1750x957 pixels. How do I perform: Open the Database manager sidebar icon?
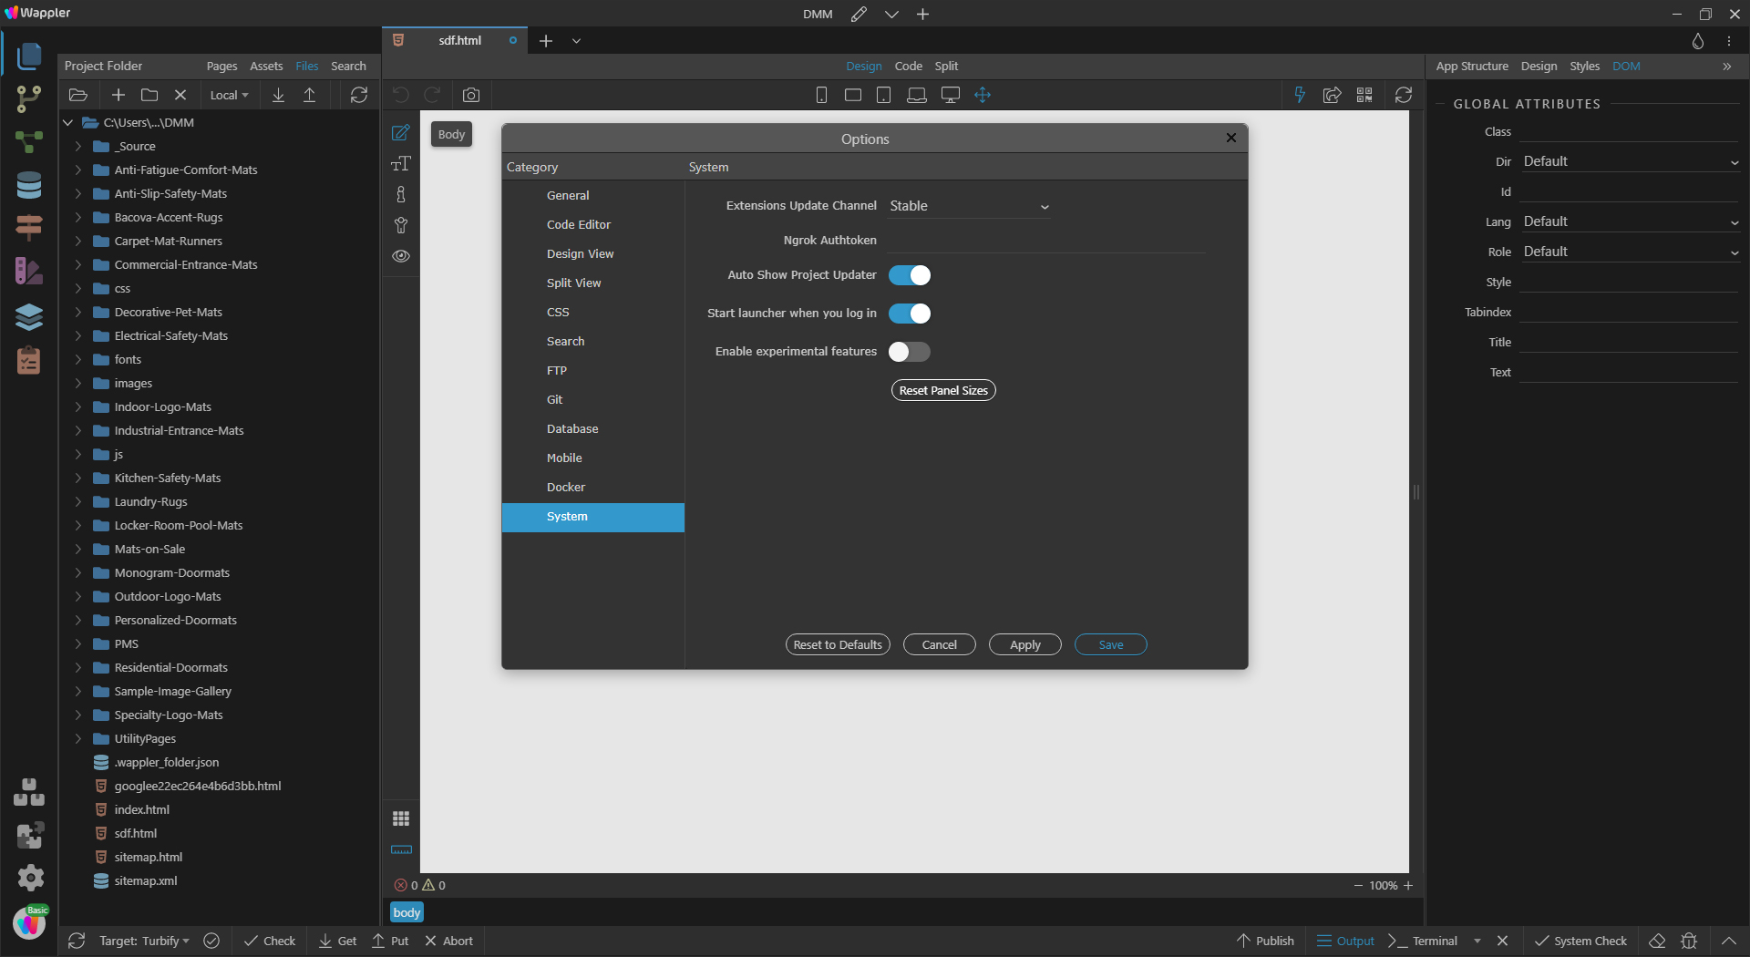pyautogui.click(x=29, y=185)
